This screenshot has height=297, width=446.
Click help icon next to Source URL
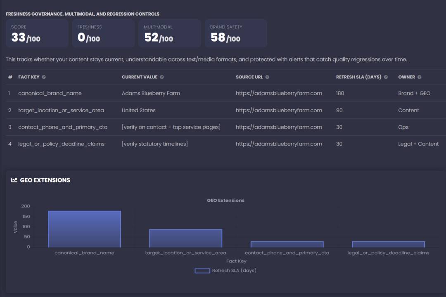pyautogui.click(x=267, y=77)
